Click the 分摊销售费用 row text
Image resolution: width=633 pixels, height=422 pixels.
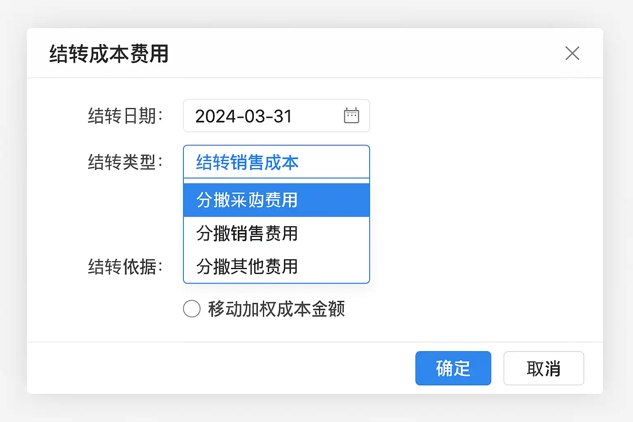click(x=246, y=234)
